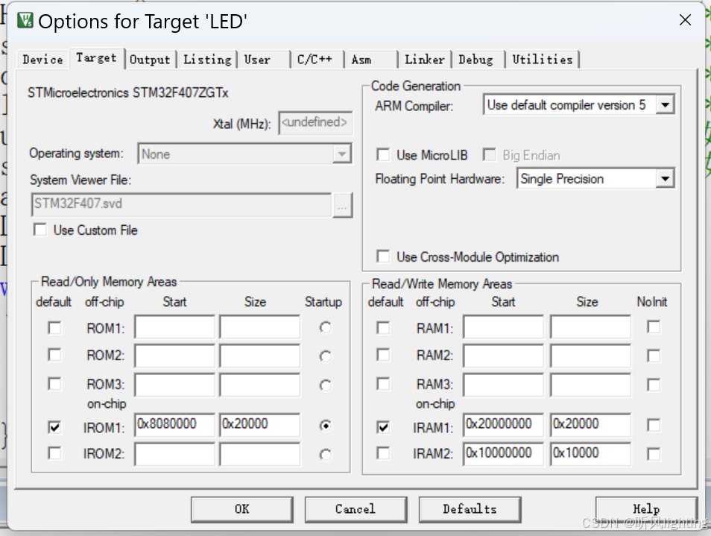The height and width of the screenshot is (536, 711).
Task: Enable Use Cross-Module Optimization checkbox
Action: coord(383,256)
